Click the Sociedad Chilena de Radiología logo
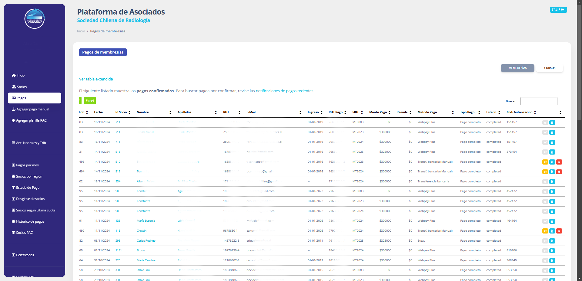582x281 pixels. 35,19
